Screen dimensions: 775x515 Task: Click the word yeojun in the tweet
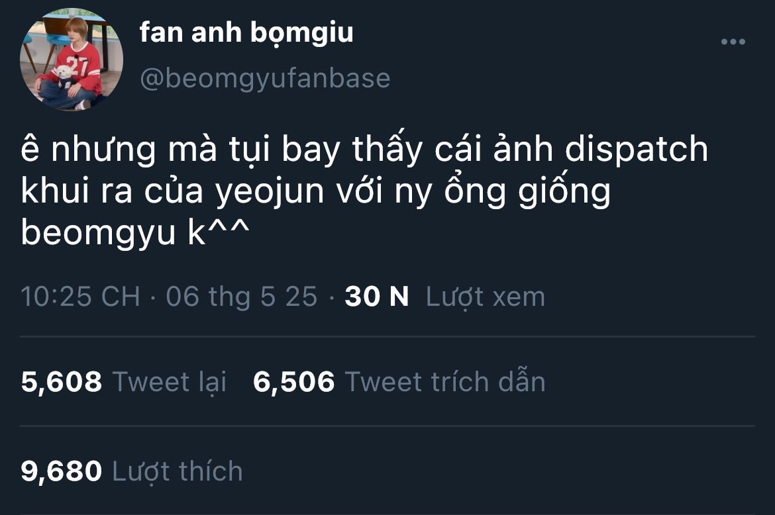point(270,191)
